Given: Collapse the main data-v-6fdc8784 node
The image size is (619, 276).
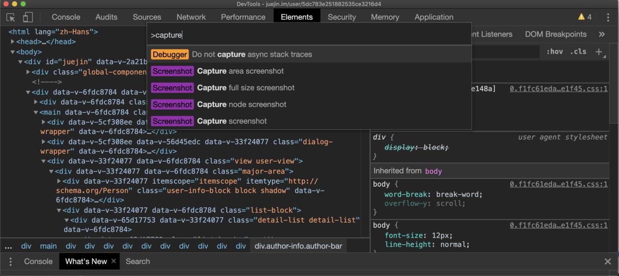Looking at the screenshot, I should (x=36, y=112).
